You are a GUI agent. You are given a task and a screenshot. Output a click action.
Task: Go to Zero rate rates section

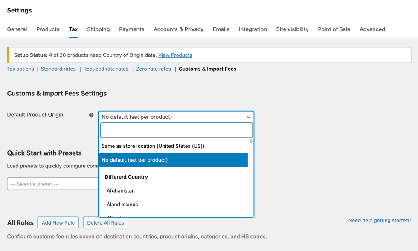[154, 69]
